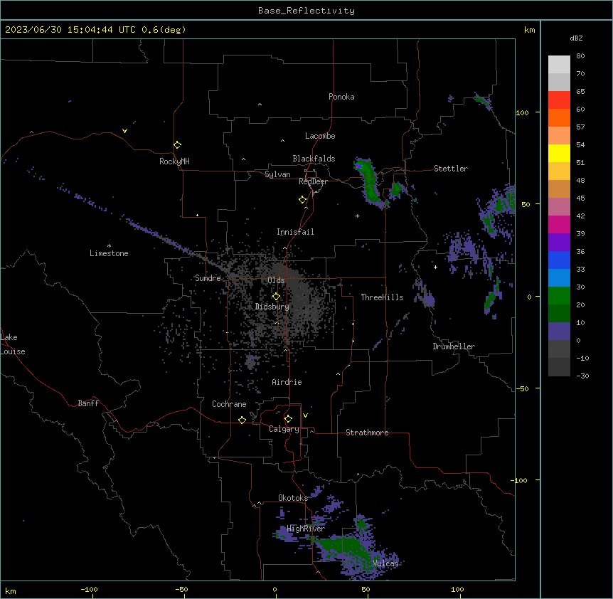Click the yellow V marker northwest of RockyMH
Screen dimensions: 613x599
point(124,131)
